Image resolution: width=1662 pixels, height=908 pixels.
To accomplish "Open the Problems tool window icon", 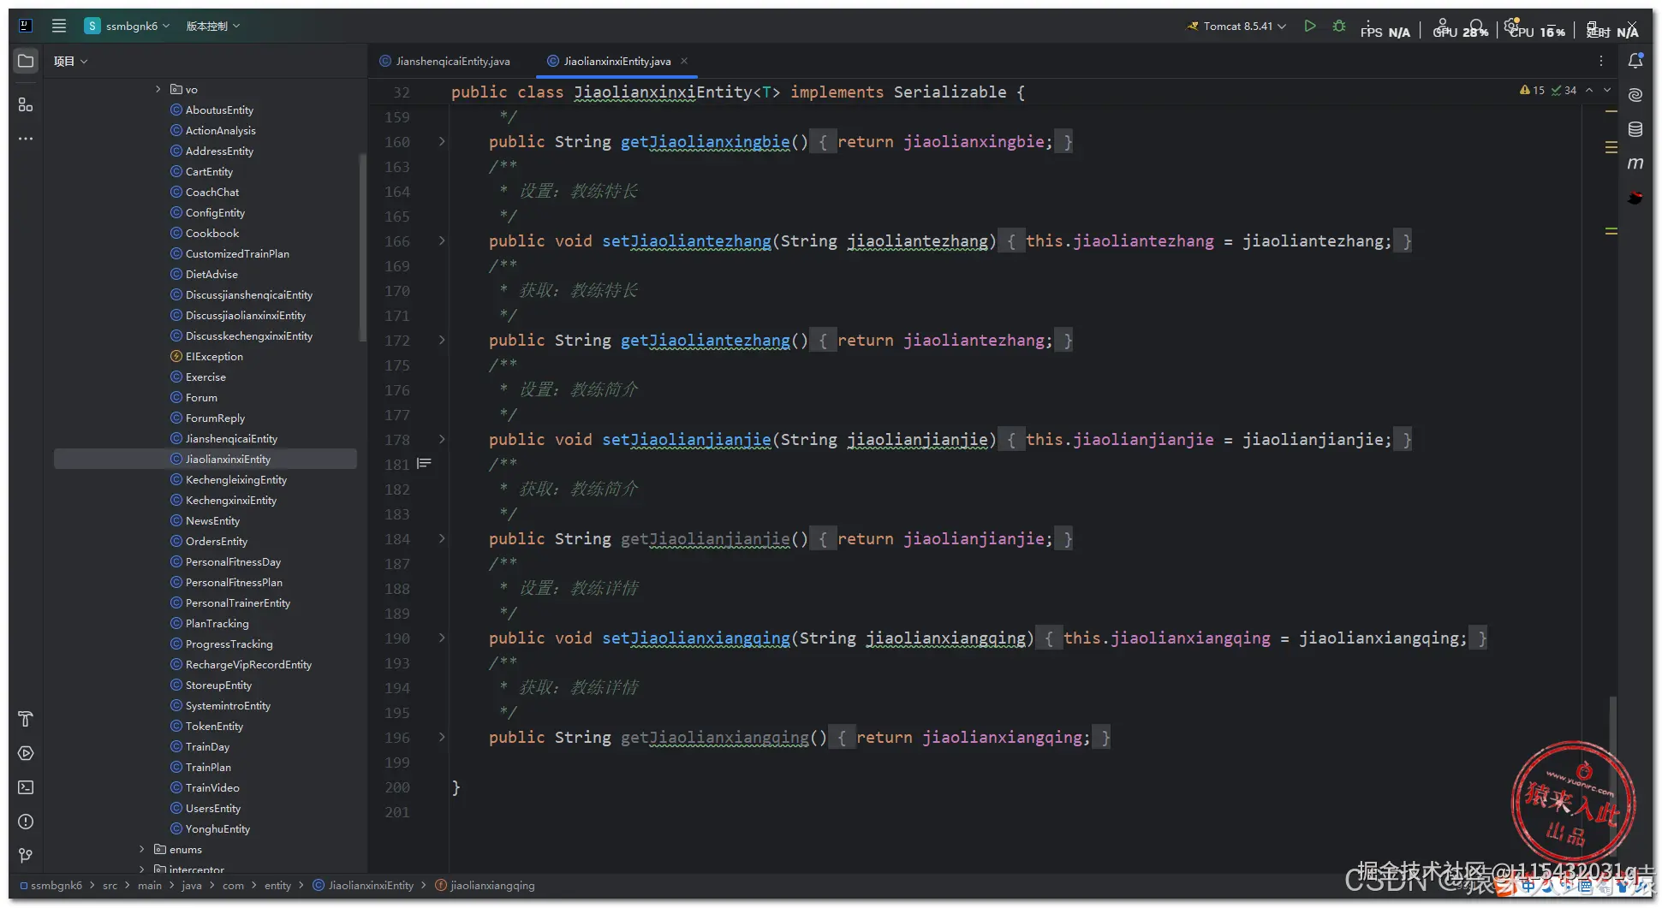I will pyautogui.click(x=26, y=822).
